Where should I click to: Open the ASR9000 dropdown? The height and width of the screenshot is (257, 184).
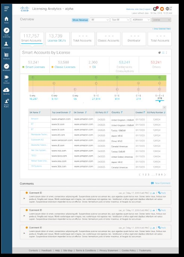pos(141,20)
